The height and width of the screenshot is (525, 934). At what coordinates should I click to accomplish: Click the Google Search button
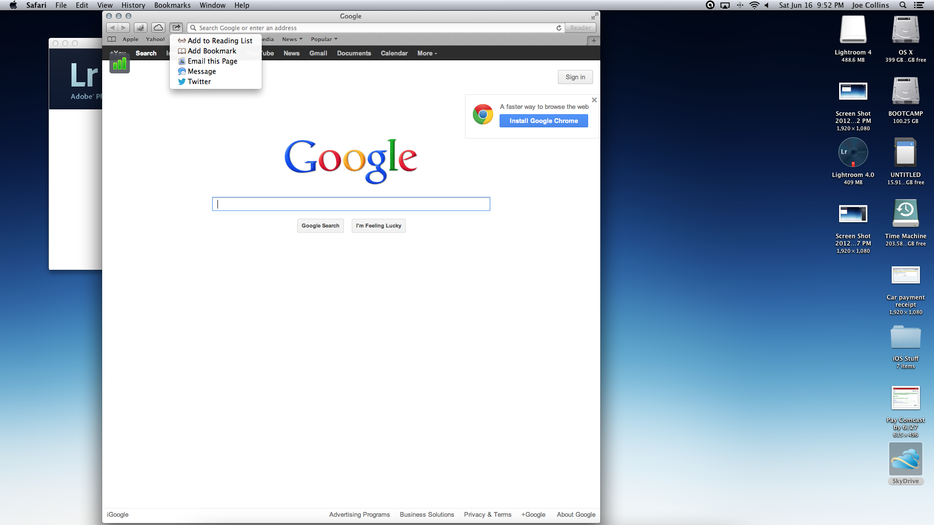tap(321, 226)
